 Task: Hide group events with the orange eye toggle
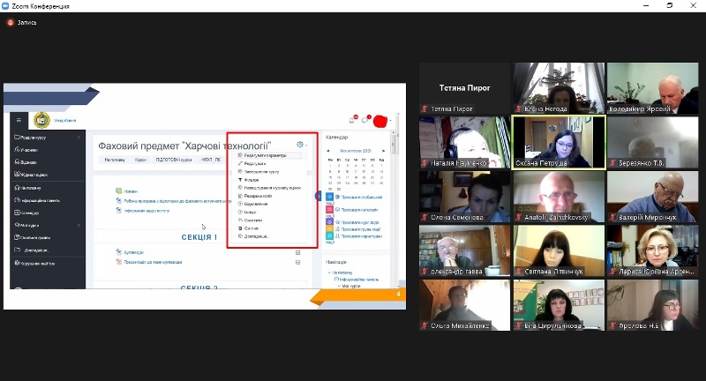tap(329, 229)
